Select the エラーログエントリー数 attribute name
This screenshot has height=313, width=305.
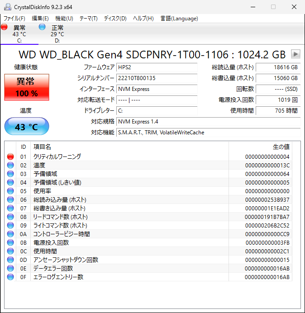(x=58, y=277)
